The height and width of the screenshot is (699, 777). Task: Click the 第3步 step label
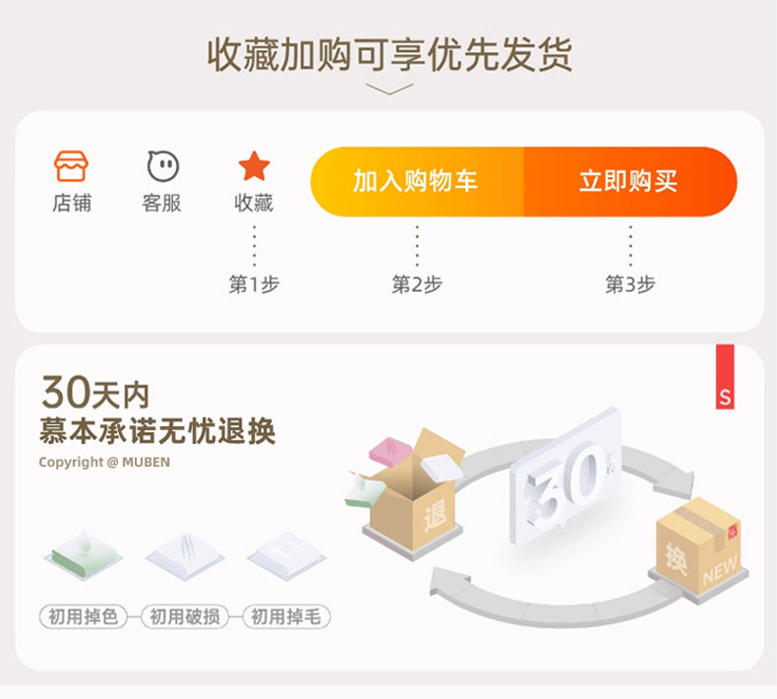(x=630, y=285)
